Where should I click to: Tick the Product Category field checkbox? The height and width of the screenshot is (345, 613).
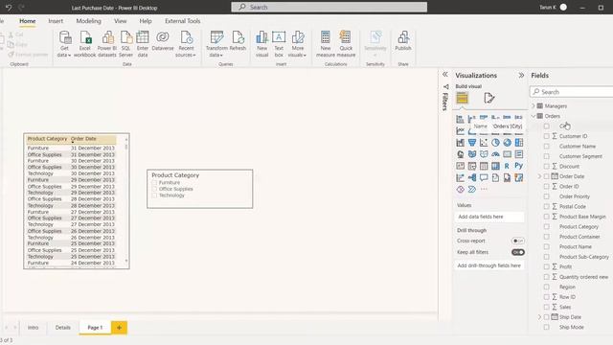point(547,227)
